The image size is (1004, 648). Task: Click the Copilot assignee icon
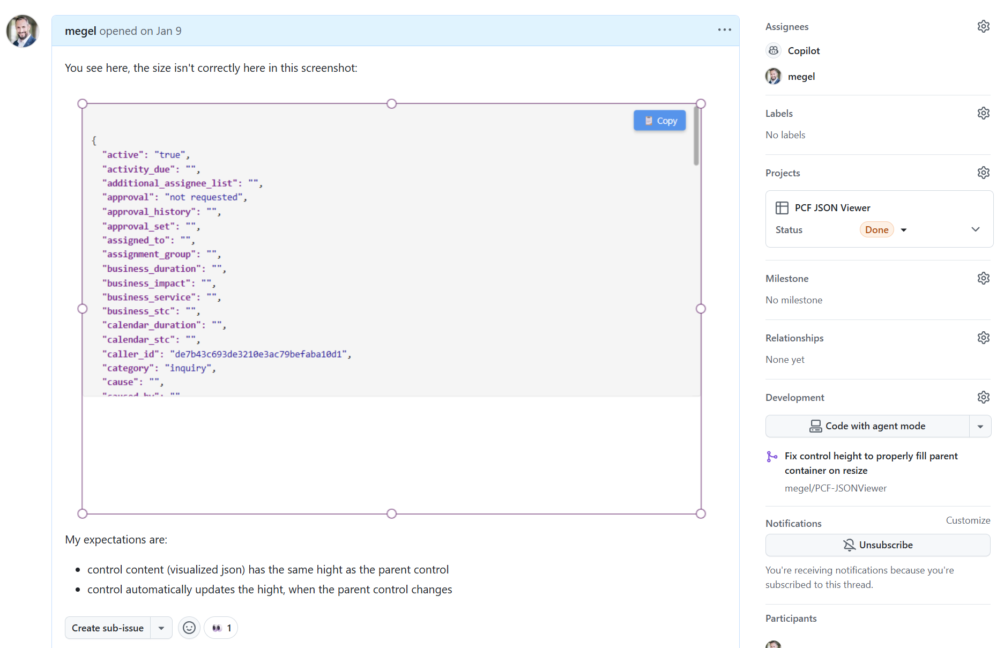click(x=774, y=50)
